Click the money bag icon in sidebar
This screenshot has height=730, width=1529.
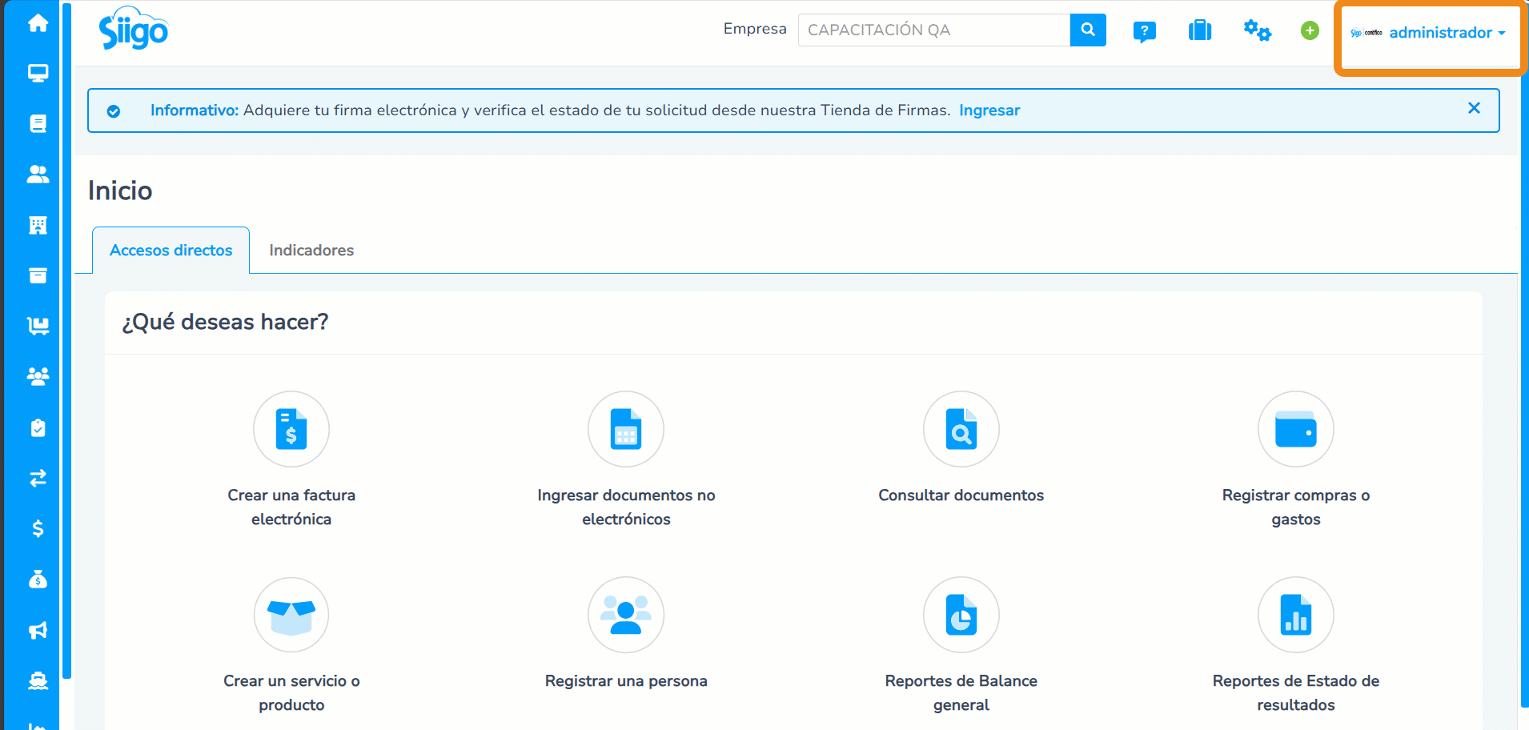point(38,580)
